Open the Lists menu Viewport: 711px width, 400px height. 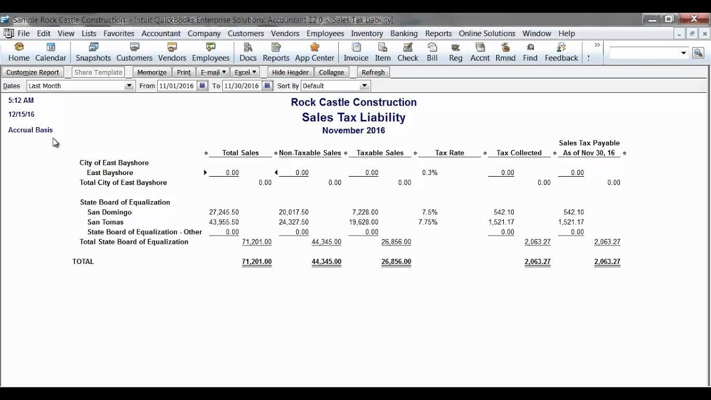[89, 33]
